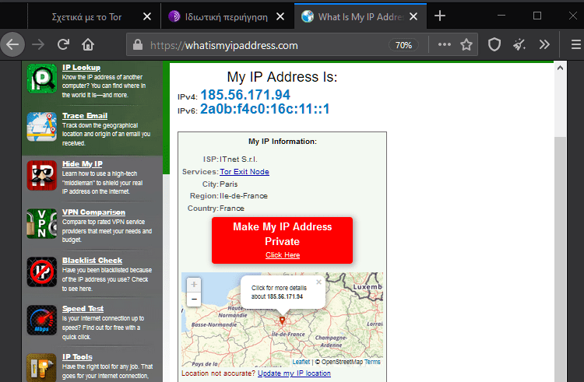
Task: Click the red map location marker
Action: click(283, 321)
